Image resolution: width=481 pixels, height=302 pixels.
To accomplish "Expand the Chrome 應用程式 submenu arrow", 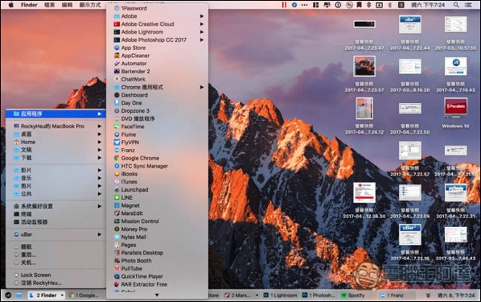I will 202,87.
